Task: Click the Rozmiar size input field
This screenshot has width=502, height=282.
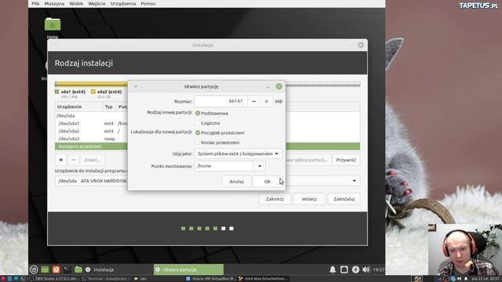Action: (x=220, y=101)
